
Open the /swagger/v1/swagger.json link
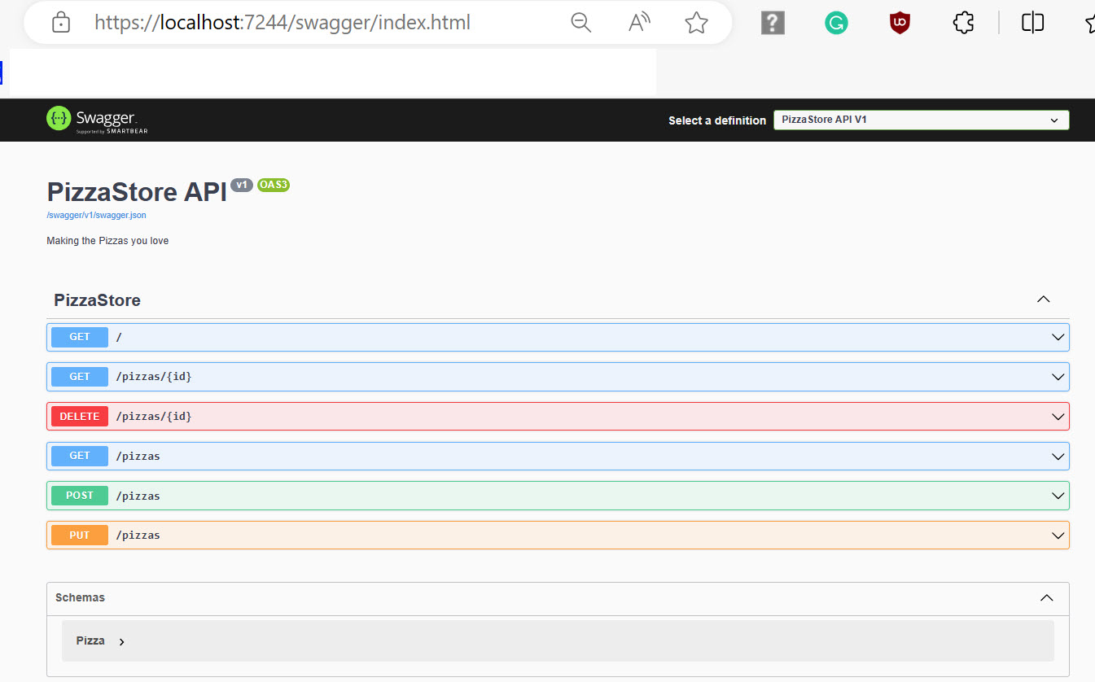[x=97, y=215]
